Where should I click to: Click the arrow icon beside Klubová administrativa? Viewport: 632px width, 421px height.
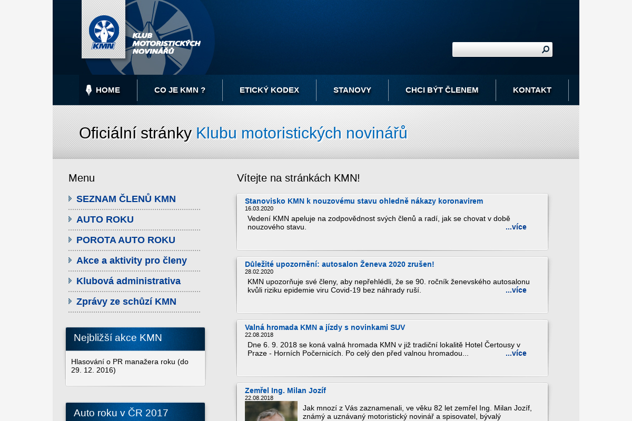[x=70, y=281]
